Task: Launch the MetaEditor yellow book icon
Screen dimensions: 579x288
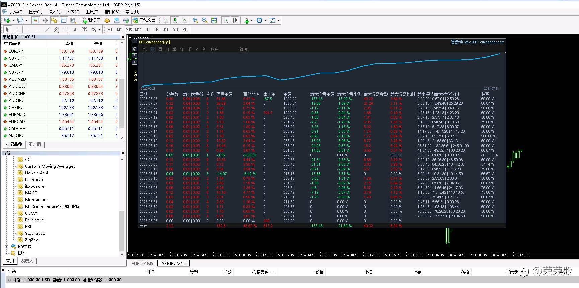Action: pyautogui.click(x=107, y=20)
